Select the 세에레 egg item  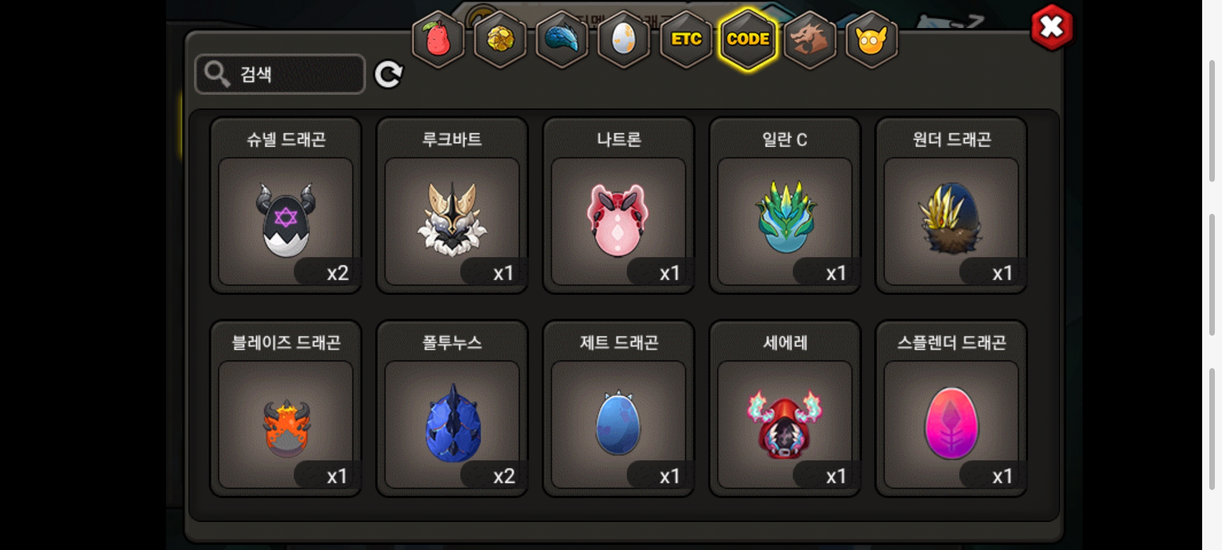[785, 408]
